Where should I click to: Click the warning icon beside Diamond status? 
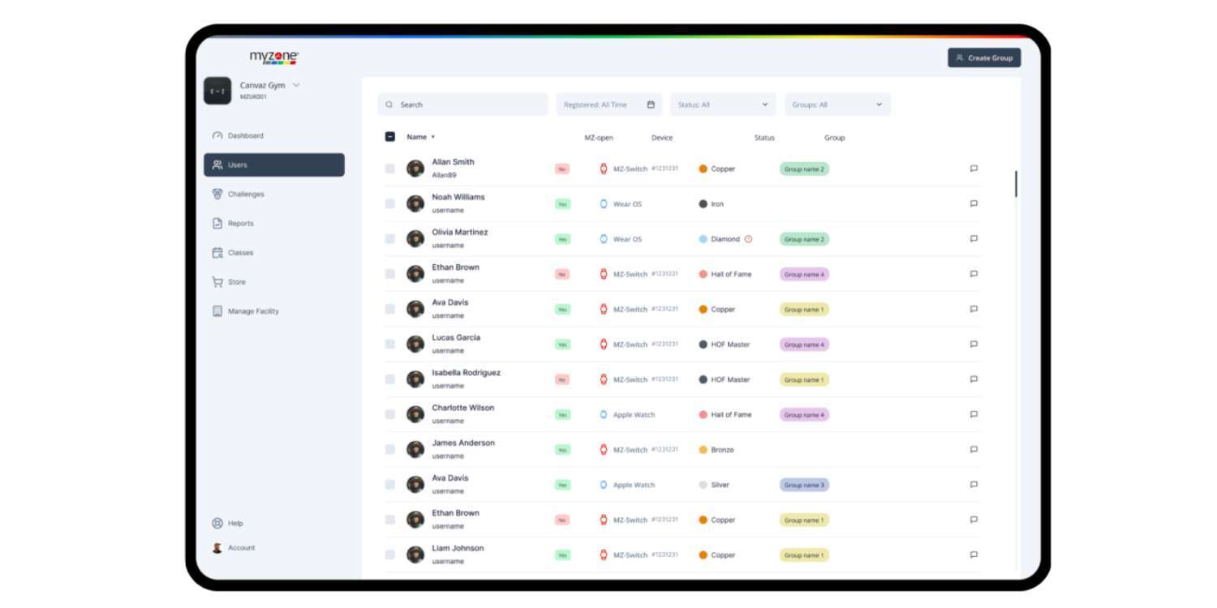(748, 239)
